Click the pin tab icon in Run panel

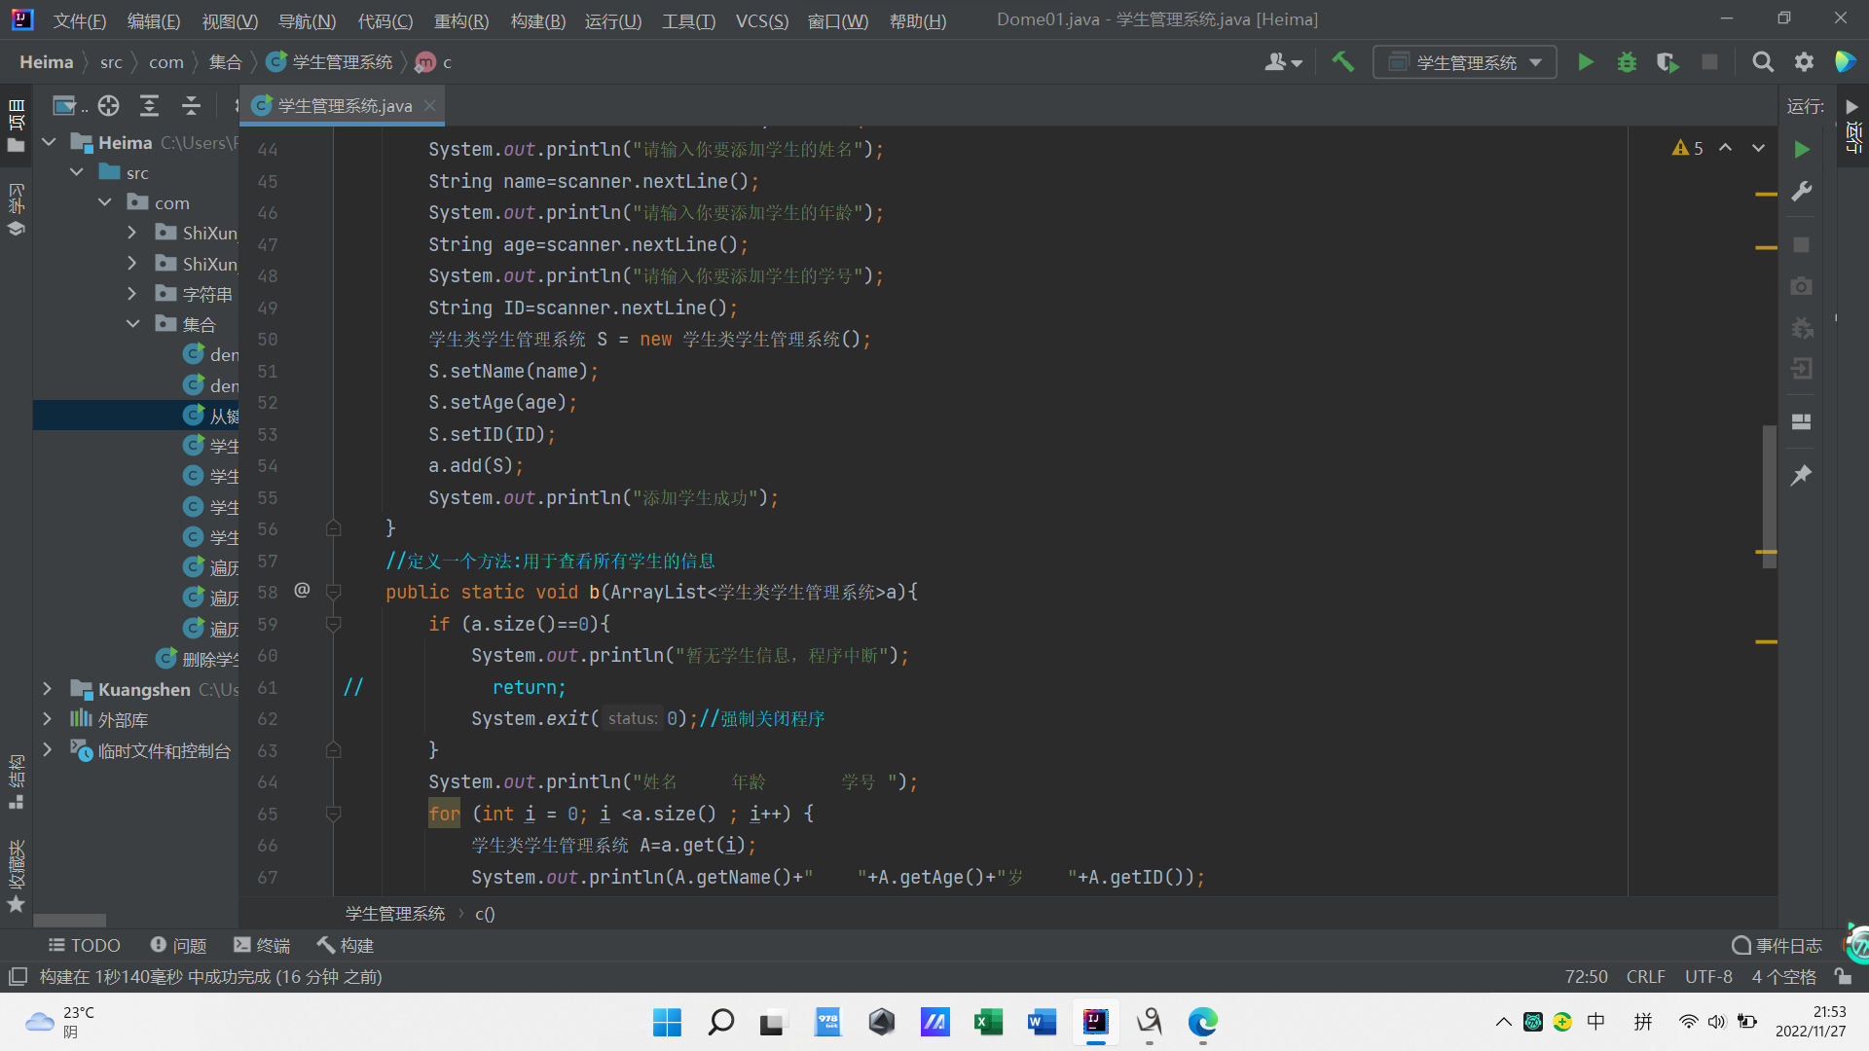[x=1802, y=475]
